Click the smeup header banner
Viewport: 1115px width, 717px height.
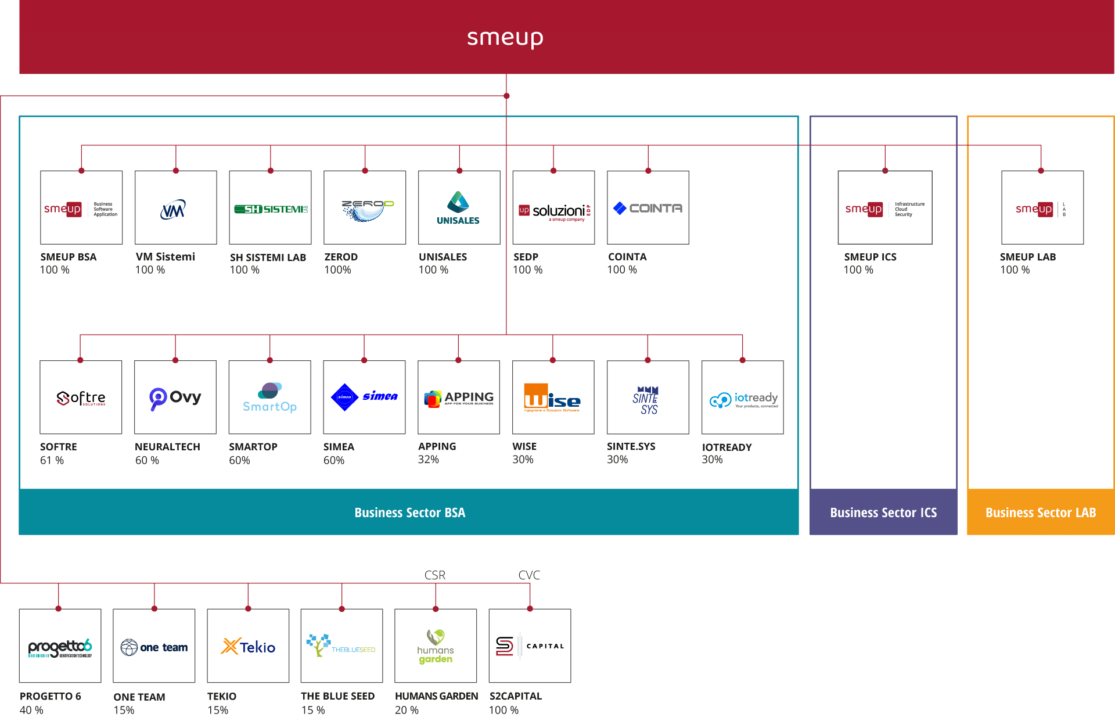point(567,37)
